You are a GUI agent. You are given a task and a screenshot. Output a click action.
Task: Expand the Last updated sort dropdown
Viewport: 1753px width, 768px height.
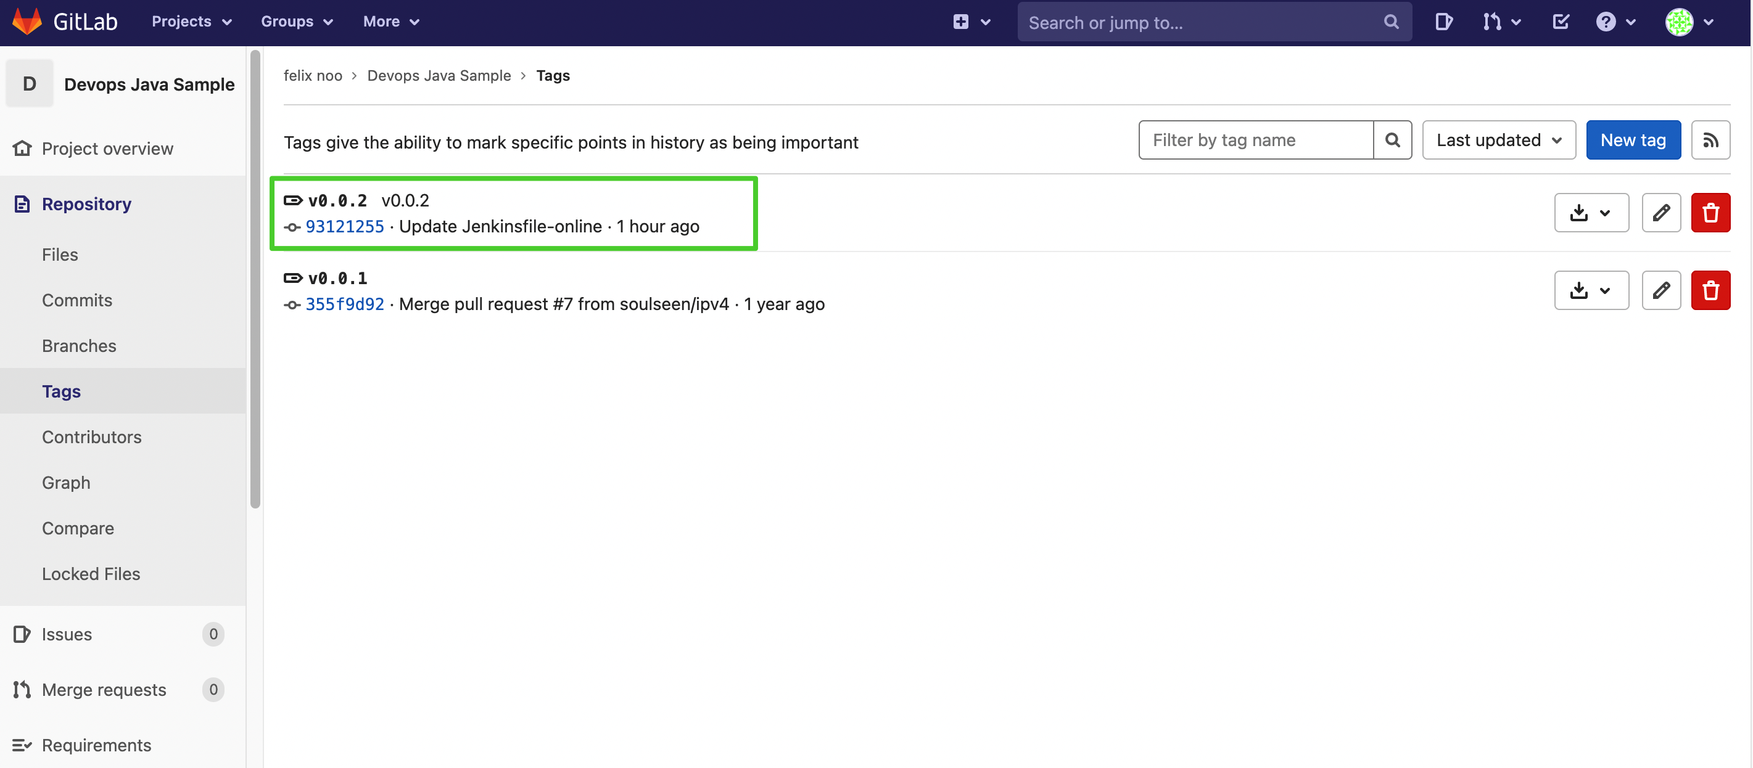coord(1498,140)
